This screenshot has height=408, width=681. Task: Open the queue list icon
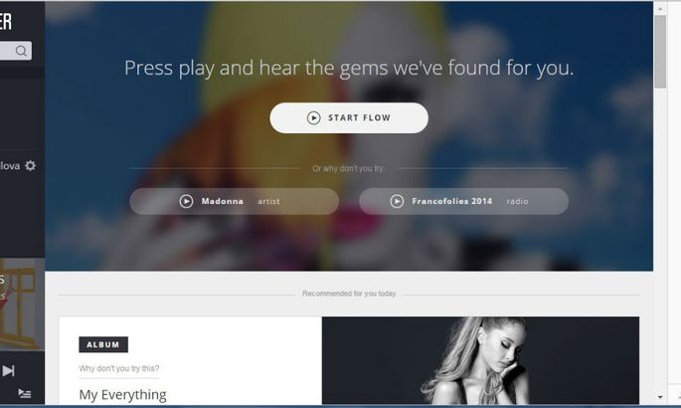(x=25, y=394)
